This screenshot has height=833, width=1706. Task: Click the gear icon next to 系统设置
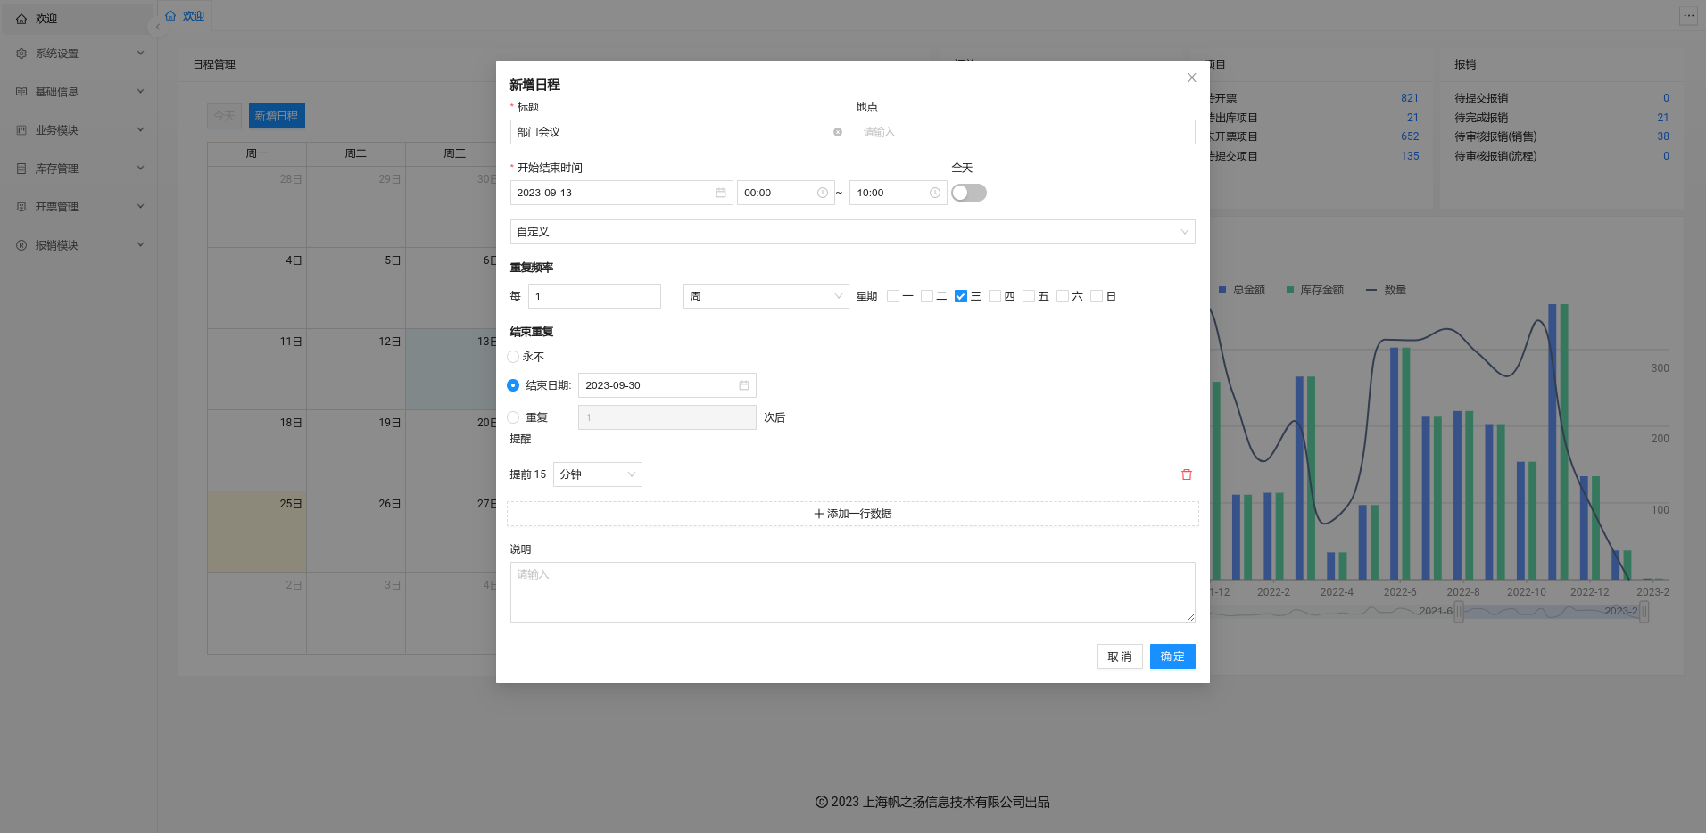coord(21,54)
